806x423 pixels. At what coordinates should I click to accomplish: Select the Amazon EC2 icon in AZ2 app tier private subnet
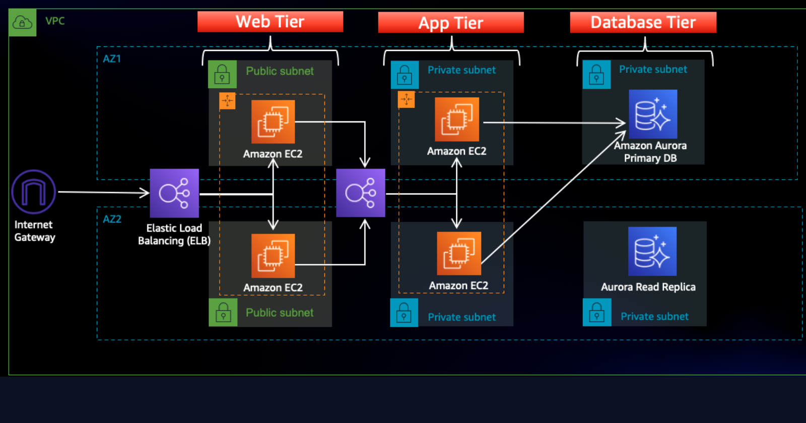pos(459,253)
